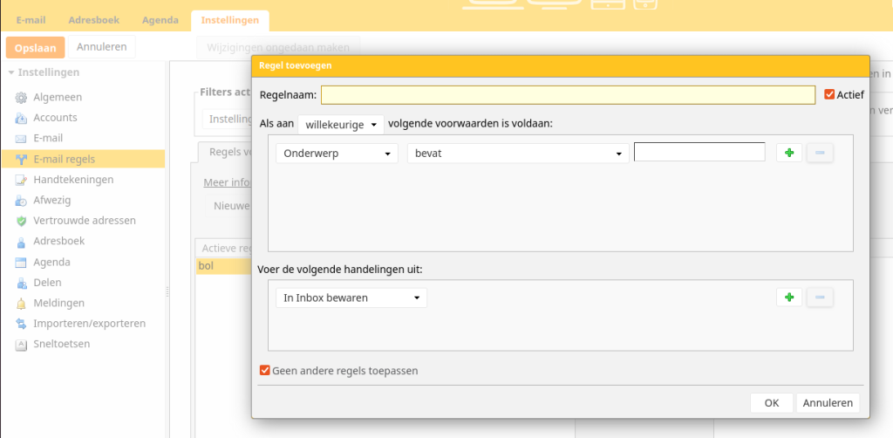Click the Sneltoetsen keyboard icon
893x438 pixels.
[21, 345]
